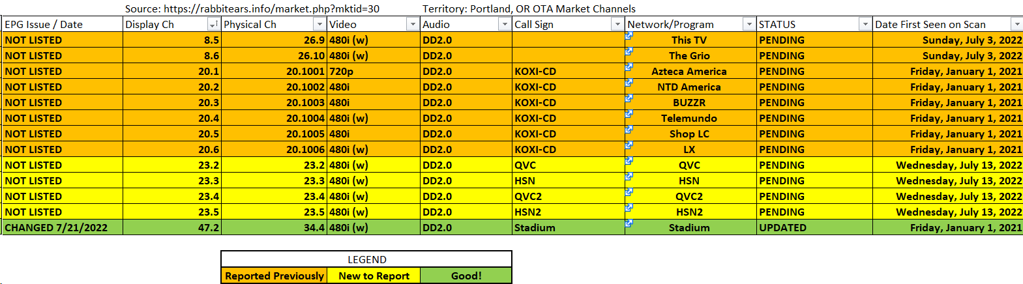Open the link icon beside The Grio
The height and width of the screenshot is (284, 1023).
tap(629, 51)
